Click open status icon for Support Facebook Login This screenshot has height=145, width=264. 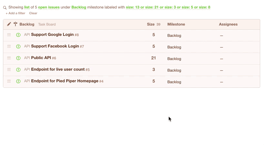click(18, 47)
